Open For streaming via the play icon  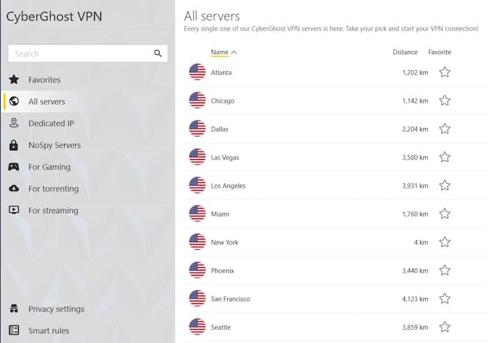pyautogui.click(x=14, y=210)
